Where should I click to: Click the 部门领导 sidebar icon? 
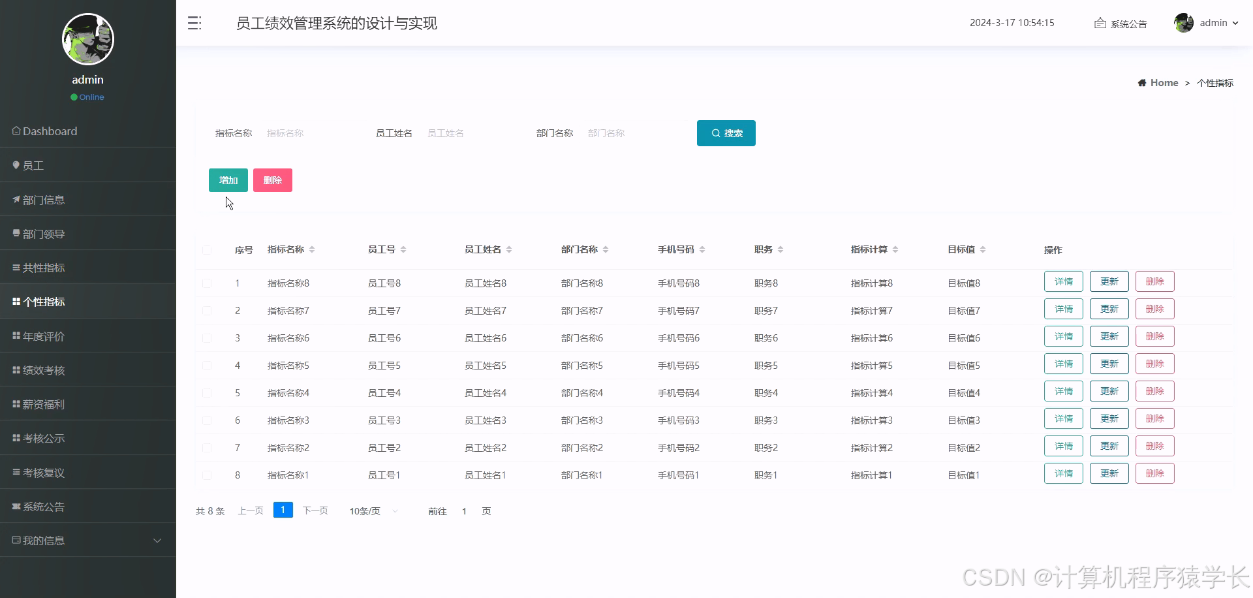pyautogui.click(x=16, y=233)
